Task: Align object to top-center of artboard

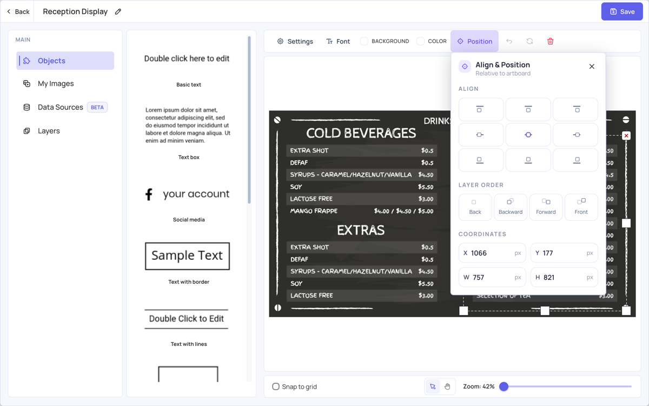Action: coord(528,109)
